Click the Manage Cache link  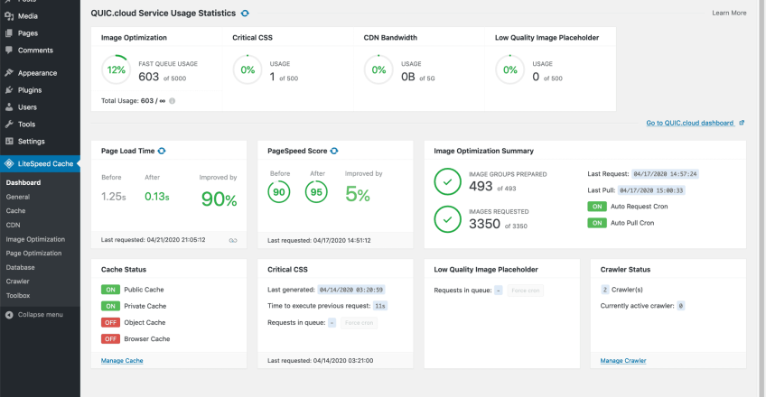[x=122, y=360]
